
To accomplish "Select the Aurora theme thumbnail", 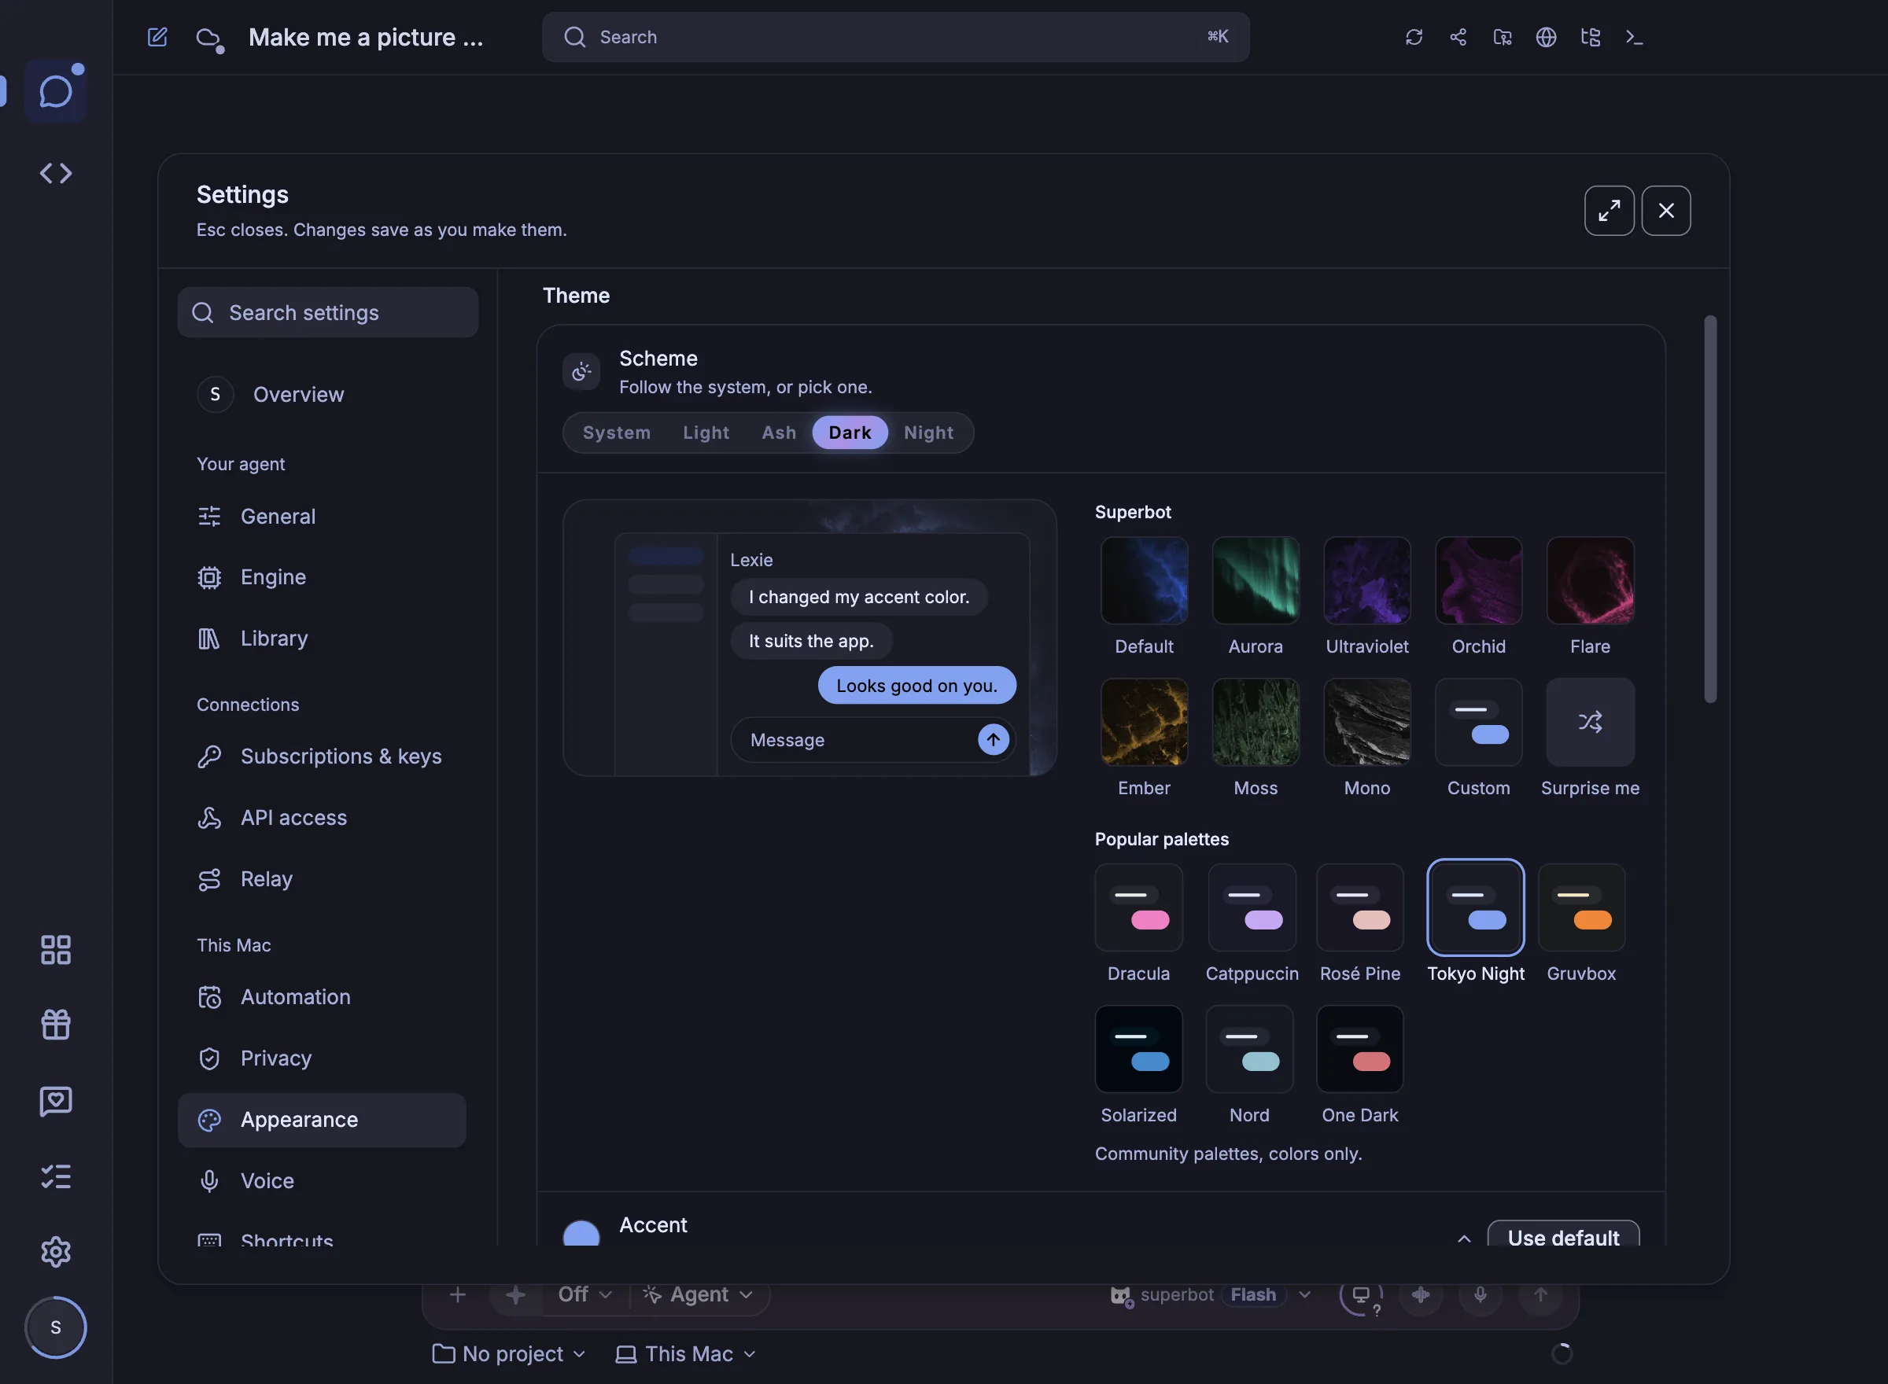I will point(1256,580).
